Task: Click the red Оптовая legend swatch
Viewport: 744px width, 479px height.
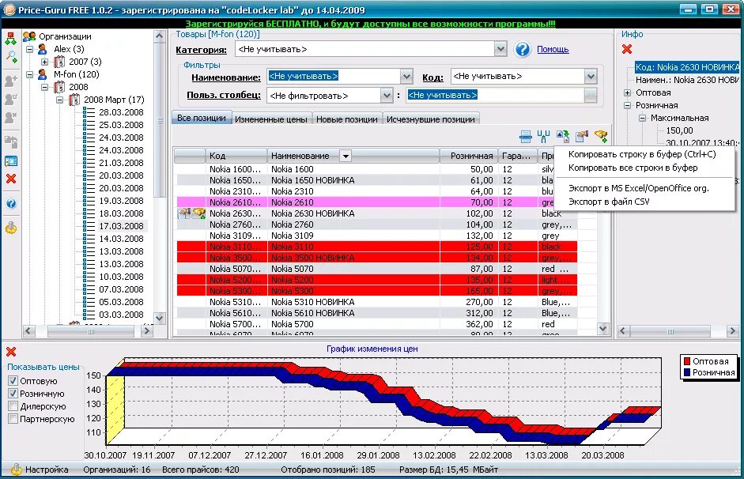Action: (687, 361)
